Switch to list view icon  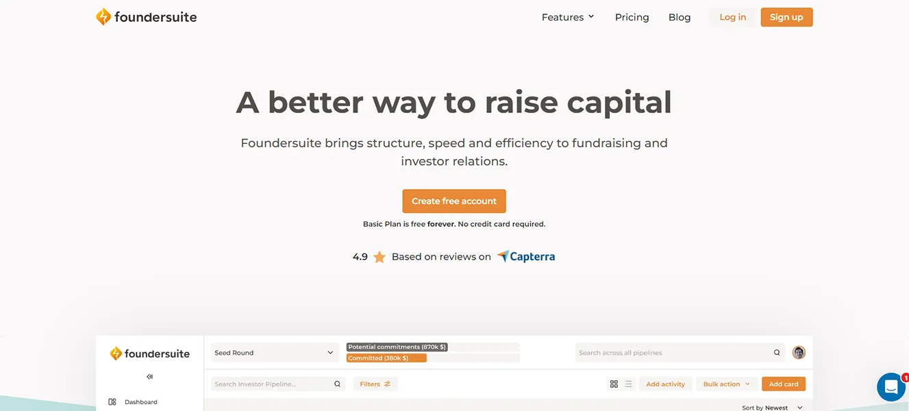tap(628, 384)
